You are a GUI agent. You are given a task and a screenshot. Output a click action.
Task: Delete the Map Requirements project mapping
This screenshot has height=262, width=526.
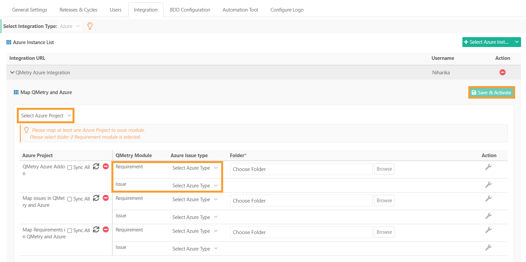coord(106,229)
